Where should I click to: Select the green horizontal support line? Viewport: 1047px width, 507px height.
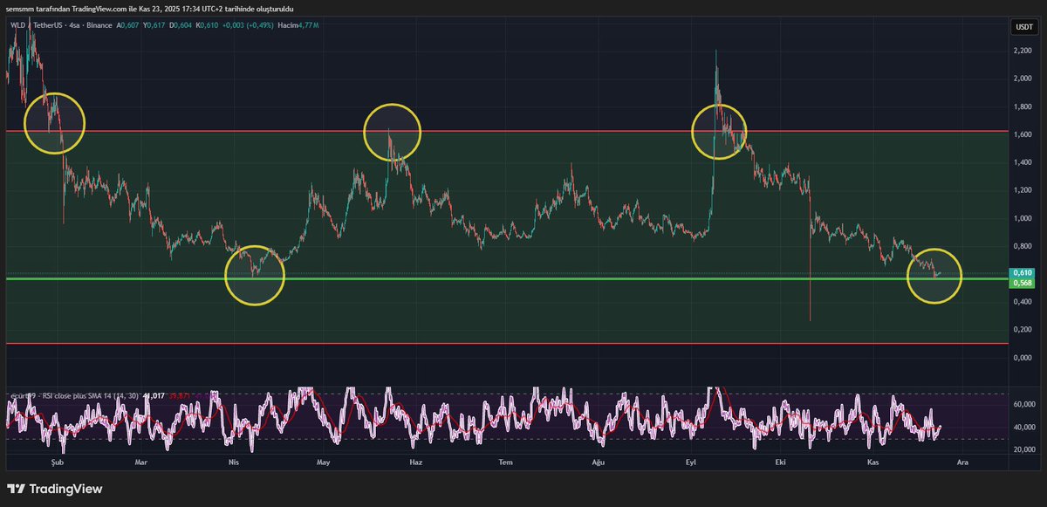pyautogui.click(x=506, y=279)
